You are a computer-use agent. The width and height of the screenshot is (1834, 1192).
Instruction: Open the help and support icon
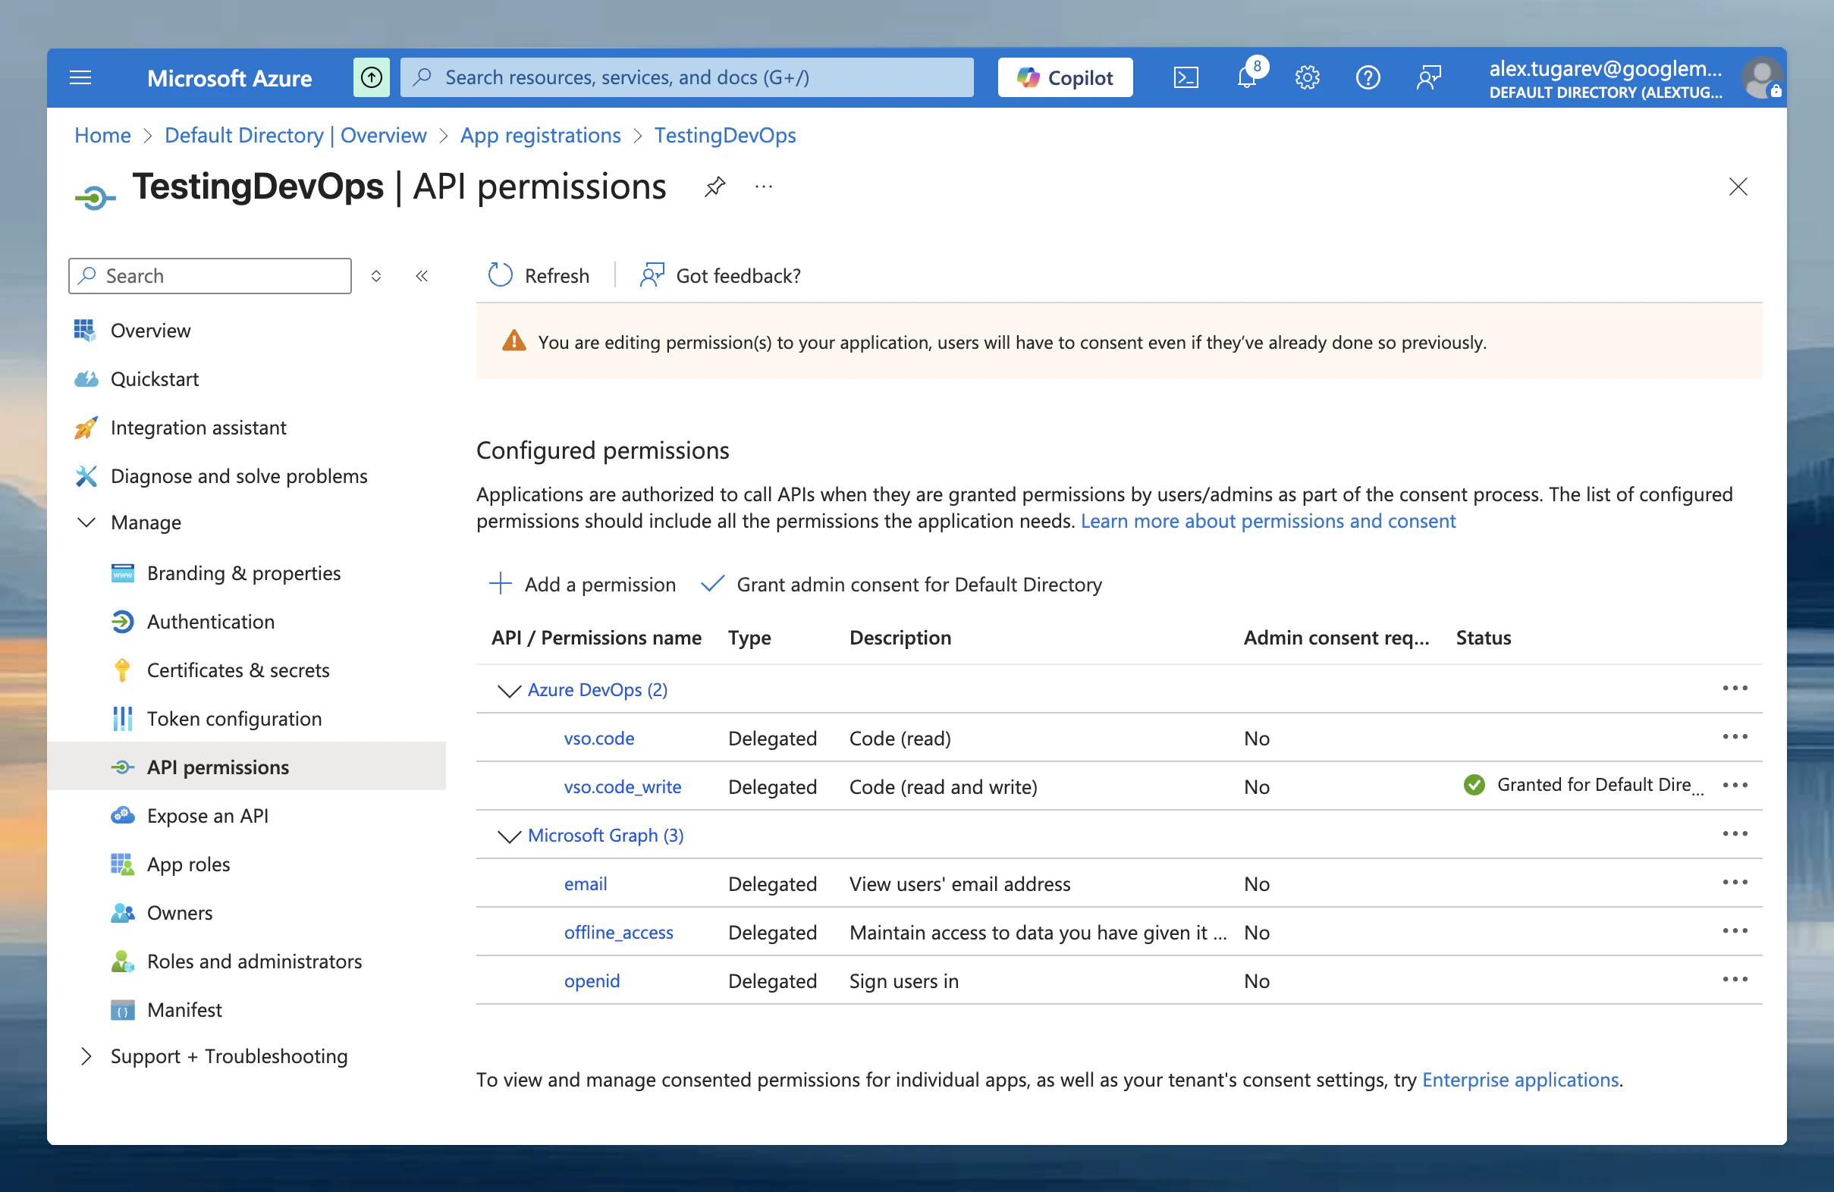click(1368, 77)
